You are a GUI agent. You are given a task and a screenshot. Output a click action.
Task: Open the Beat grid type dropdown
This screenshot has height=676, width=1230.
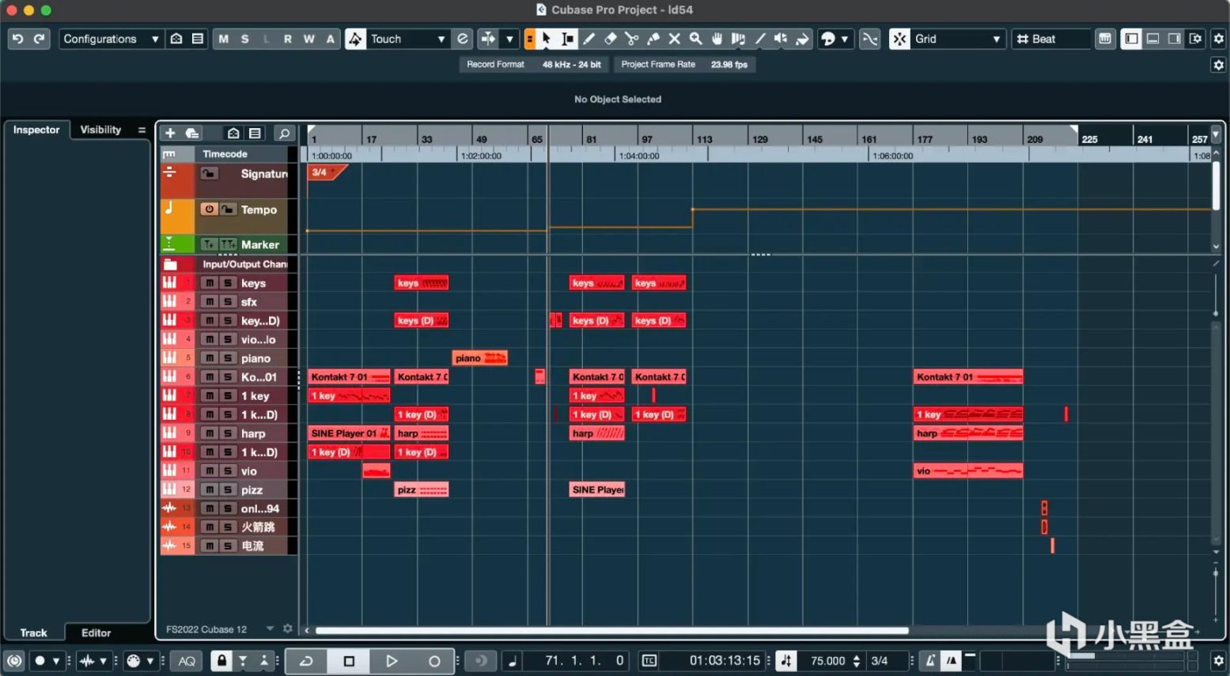[x=1051, y=39]
